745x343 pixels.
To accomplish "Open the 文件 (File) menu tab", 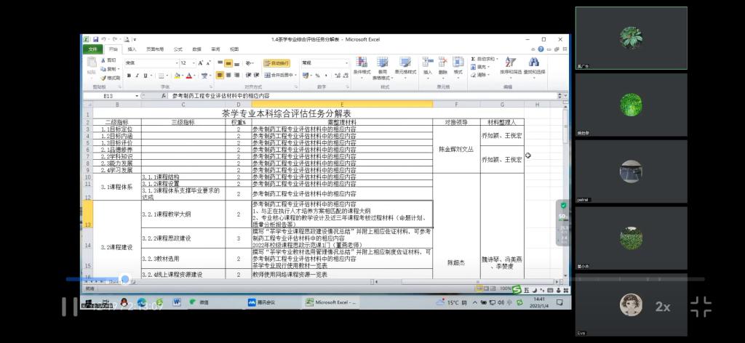I will (92, 49).
